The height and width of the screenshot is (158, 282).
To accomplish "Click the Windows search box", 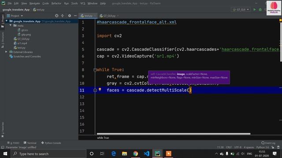I will tap(48, 154).
